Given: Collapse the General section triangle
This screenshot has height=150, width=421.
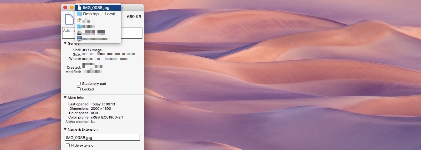Looking at the screenshot, I should click(x=65, y=43).
